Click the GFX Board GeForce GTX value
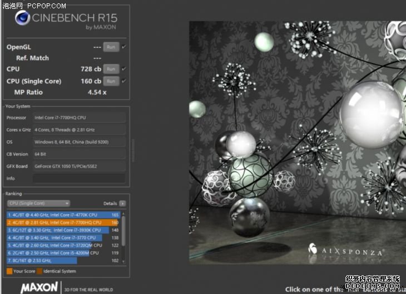Image resolution: width=406 pixels, height=294 pixels. point(79,166)
